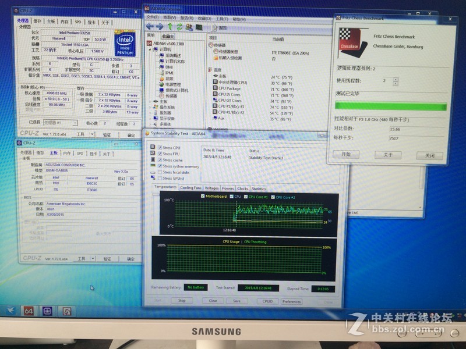Click the temperature graph in Stability Test

[x=249, y=213]
